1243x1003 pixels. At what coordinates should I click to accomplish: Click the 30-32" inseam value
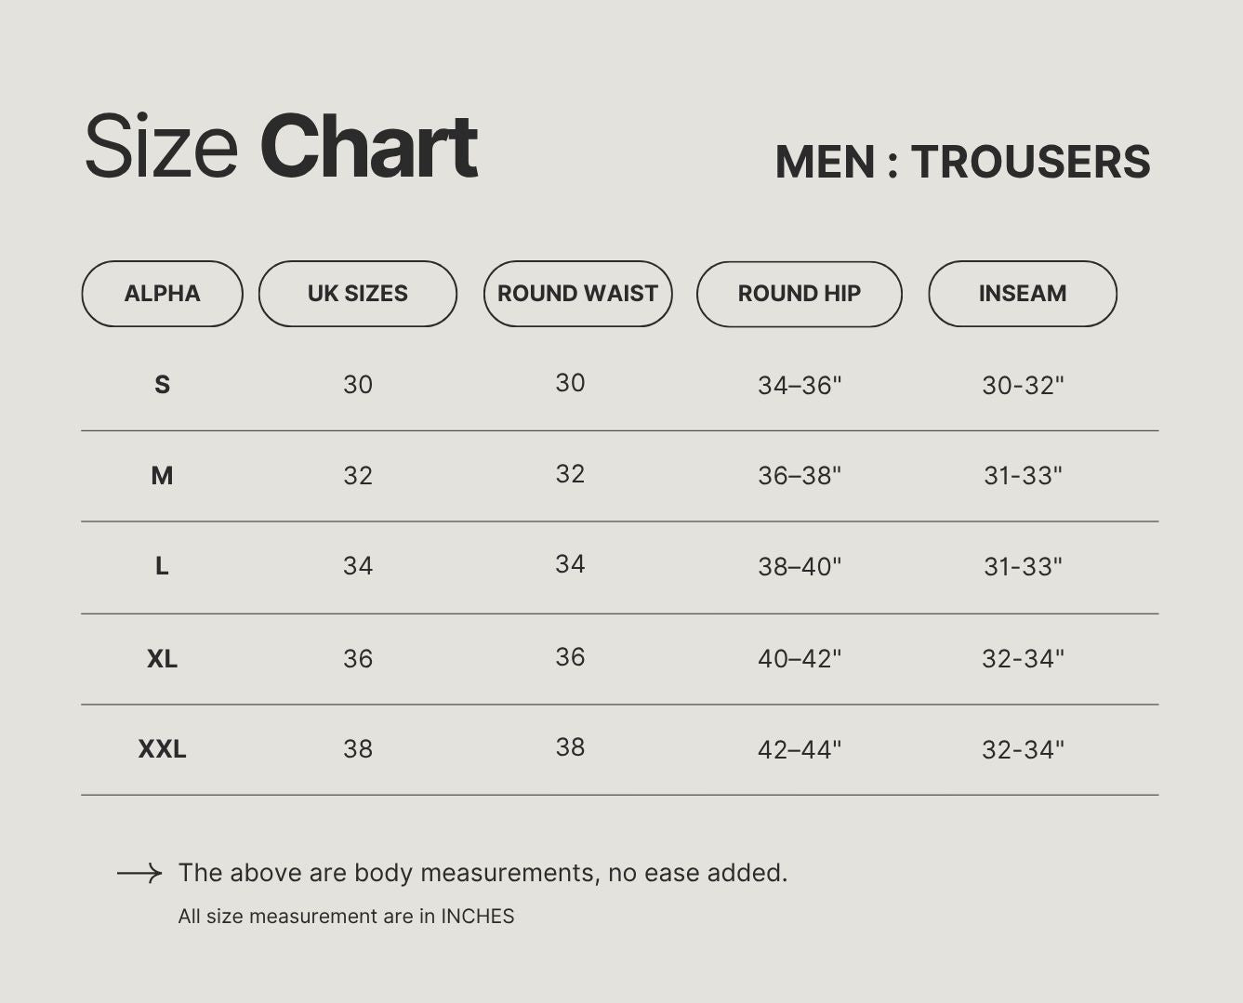click(1023, 385)
